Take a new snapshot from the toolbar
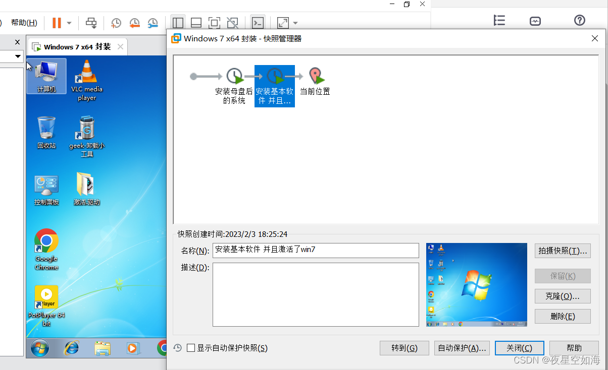This screenshot has height=370, width=608. click(116, 23)
